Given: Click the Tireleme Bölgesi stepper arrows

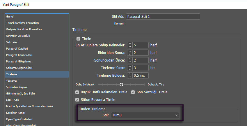Looking at the screenshot, I should click(x=130, y=76).
